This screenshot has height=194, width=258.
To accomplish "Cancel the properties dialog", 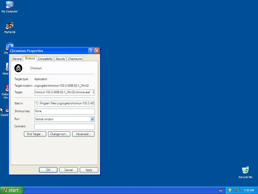I will pyautogui.click(x=69, y=170).
